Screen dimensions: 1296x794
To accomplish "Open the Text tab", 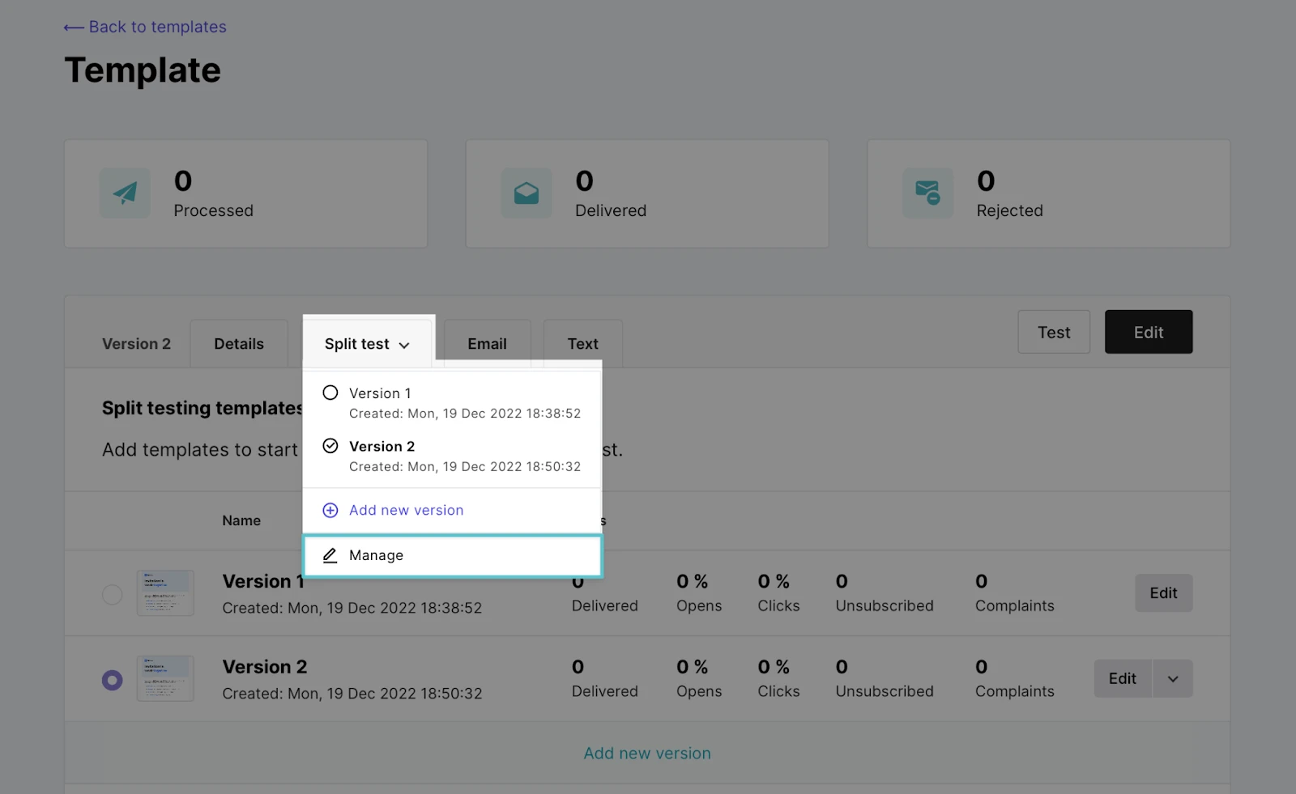I will click(x=582, y=344).
